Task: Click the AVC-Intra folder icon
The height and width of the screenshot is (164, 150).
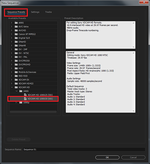Action: click(16, 27)
